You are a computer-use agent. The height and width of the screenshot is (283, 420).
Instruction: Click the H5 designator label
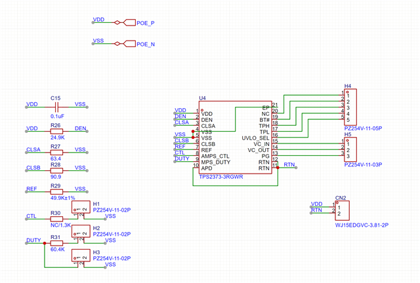pos(348,134)
